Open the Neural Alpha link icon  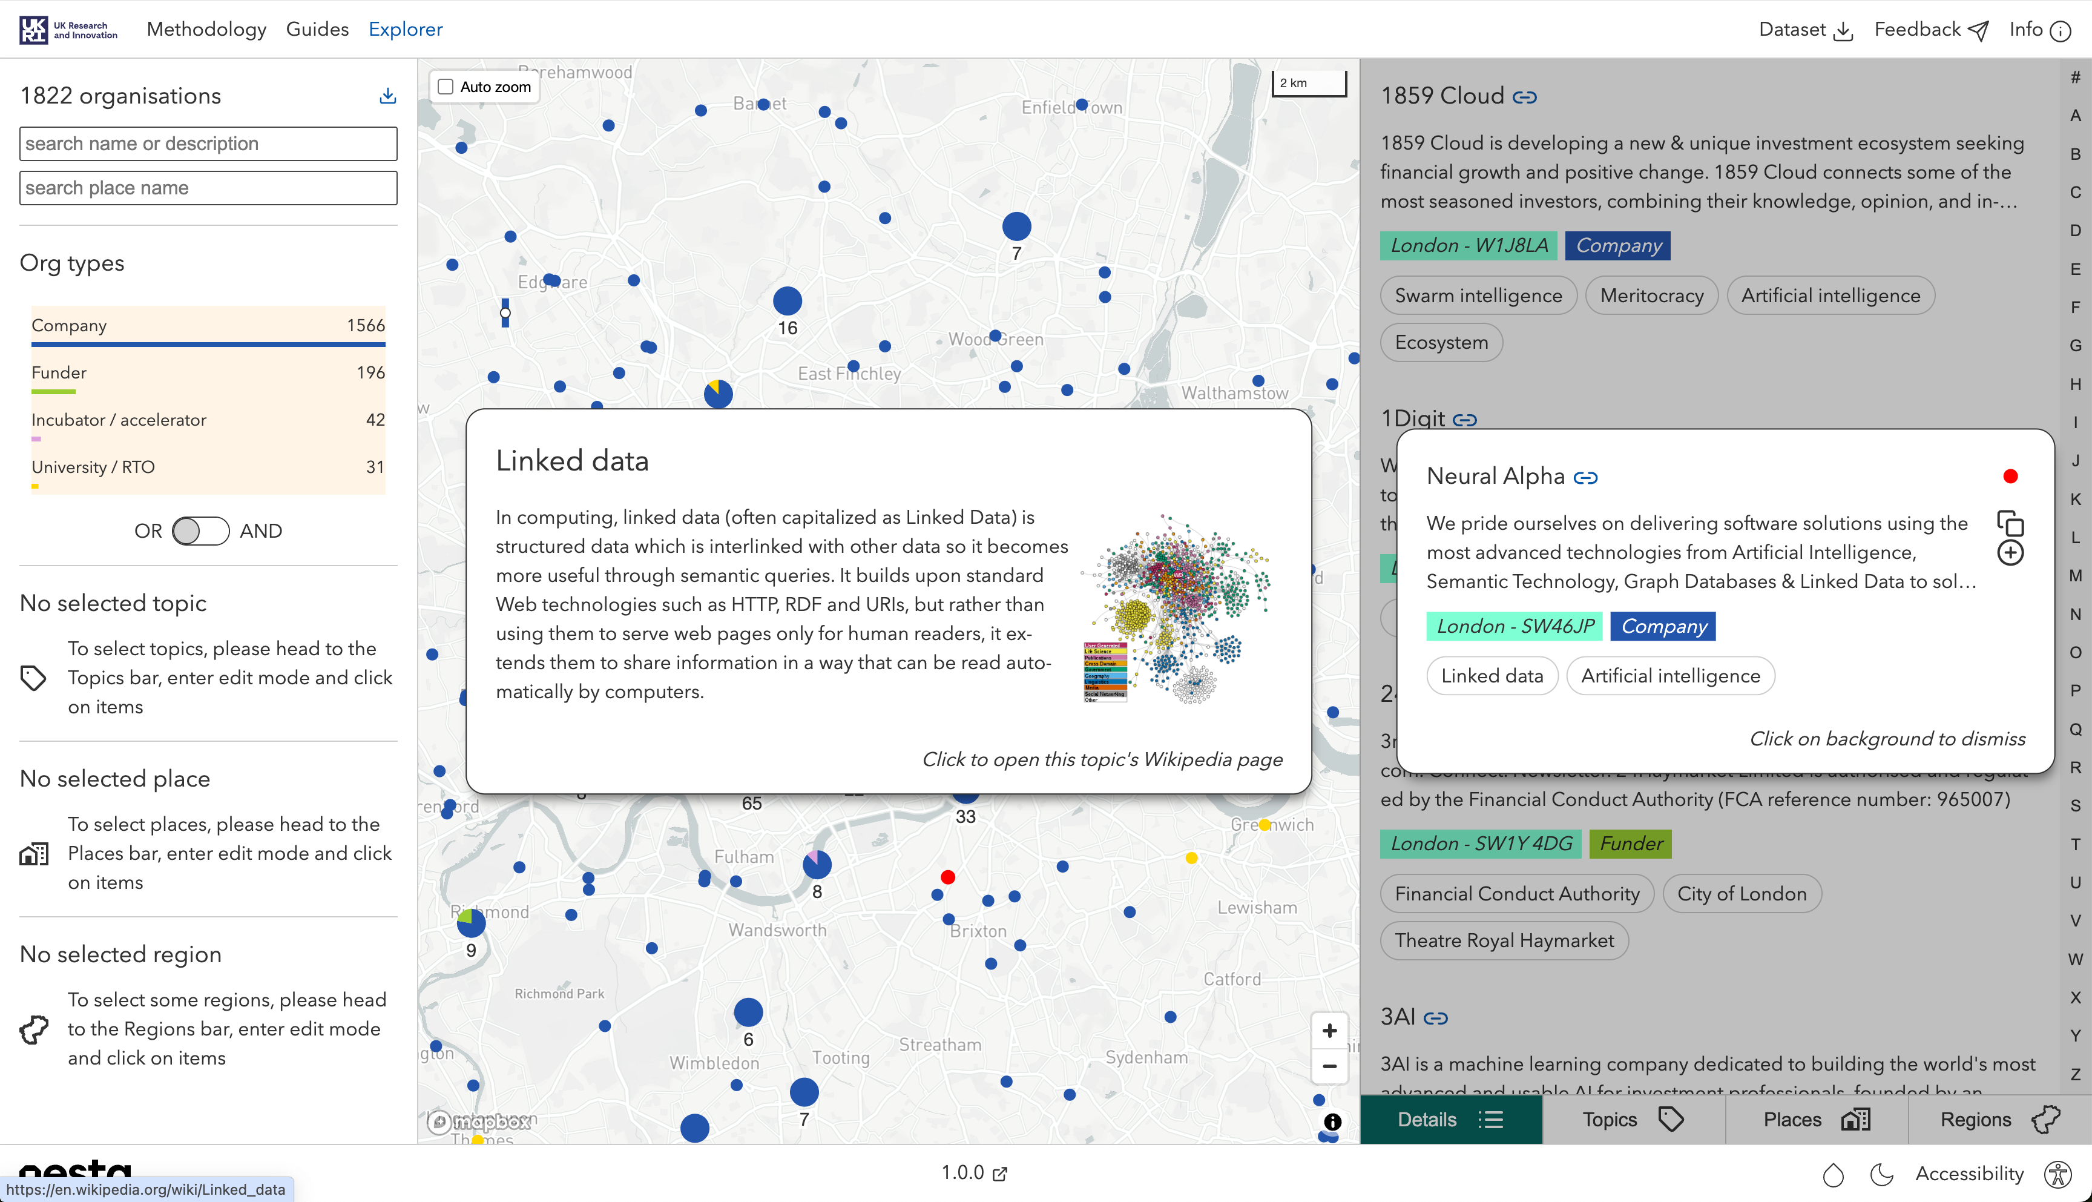(1585, 478)
